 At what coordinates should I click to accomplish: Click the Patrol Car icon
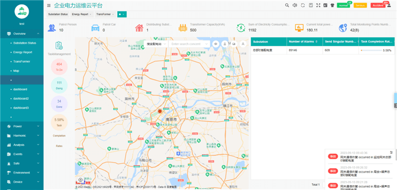(95, 27)
